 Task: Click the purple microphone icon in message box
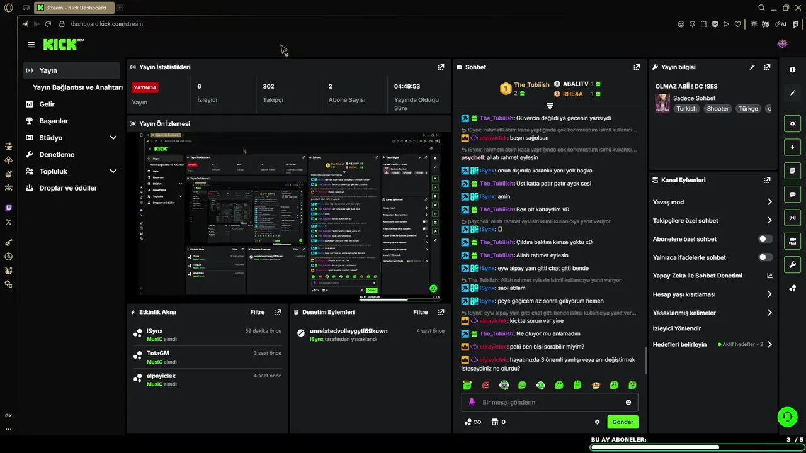tap(472, 402)
